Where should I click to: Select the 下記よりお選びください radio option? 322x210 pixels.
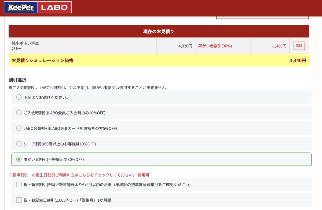[x=19, y=97]
